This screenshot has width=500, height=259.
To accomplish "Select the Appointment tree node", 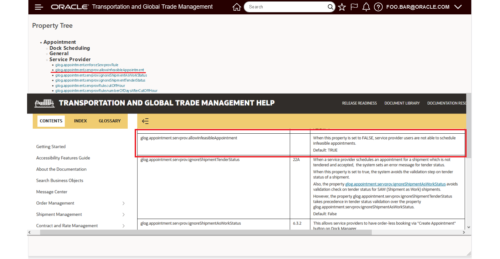I will click(x=59, y=42).
